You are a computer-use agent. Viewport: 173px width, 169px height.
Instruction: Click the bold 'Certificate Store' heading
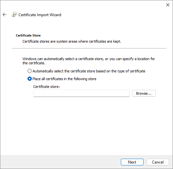pyautogui.click(x=28, y=36)
